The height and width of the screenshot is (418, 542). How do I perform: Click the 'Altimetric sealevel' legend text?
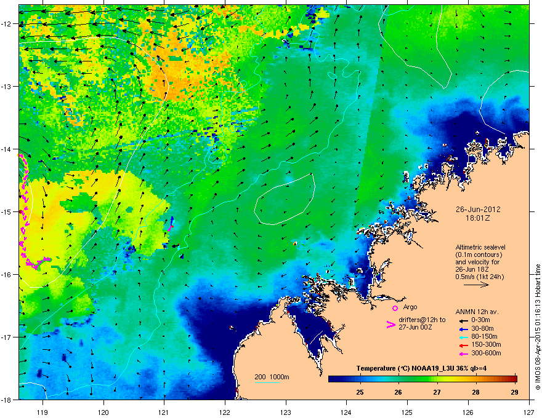pos(480,247)
